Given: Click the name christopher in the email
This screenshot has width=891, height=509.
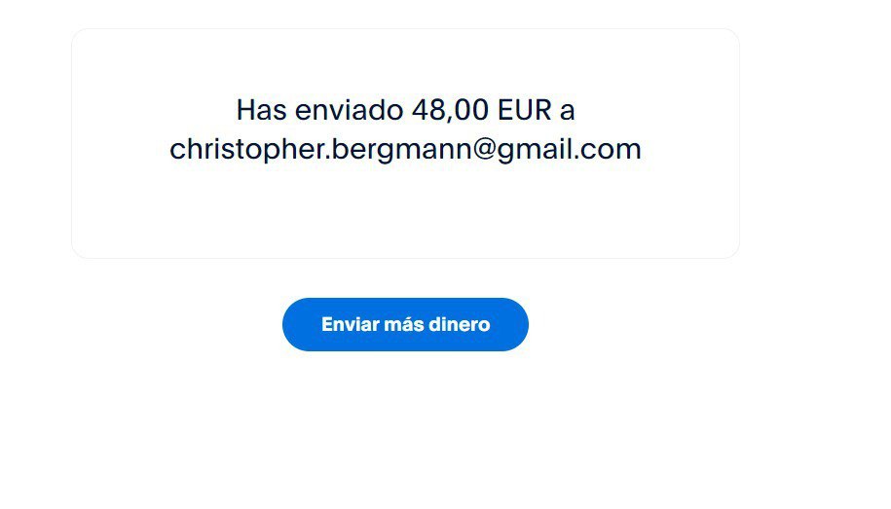Looking at the screenshot, I should pos(247,150).
